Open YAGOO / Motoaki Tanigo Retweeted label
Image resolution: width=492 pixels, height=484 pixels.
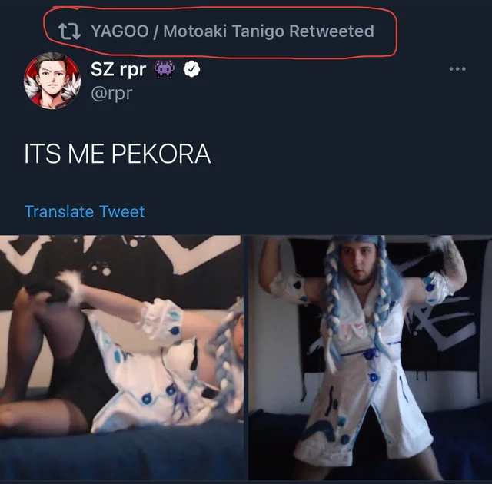[232, 31]
